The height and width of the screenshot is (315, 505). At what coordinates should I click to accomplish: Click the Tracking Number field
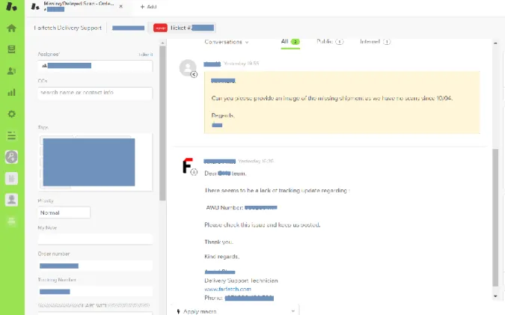(x=95, y=292)
